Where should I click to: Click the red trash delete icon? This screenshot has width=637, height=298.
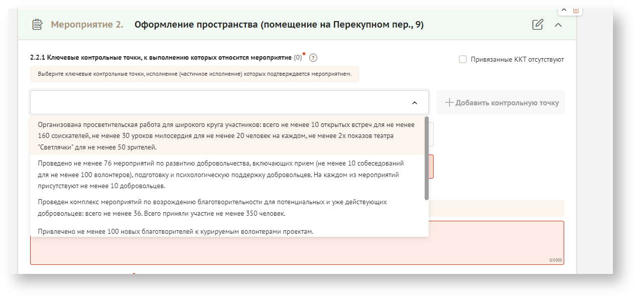[576, 10]
